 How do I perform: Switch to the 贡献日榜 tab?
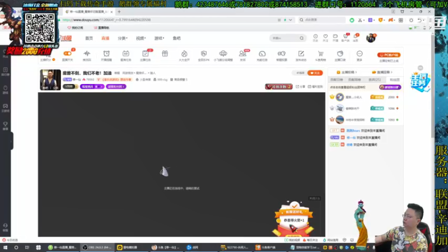337,80
